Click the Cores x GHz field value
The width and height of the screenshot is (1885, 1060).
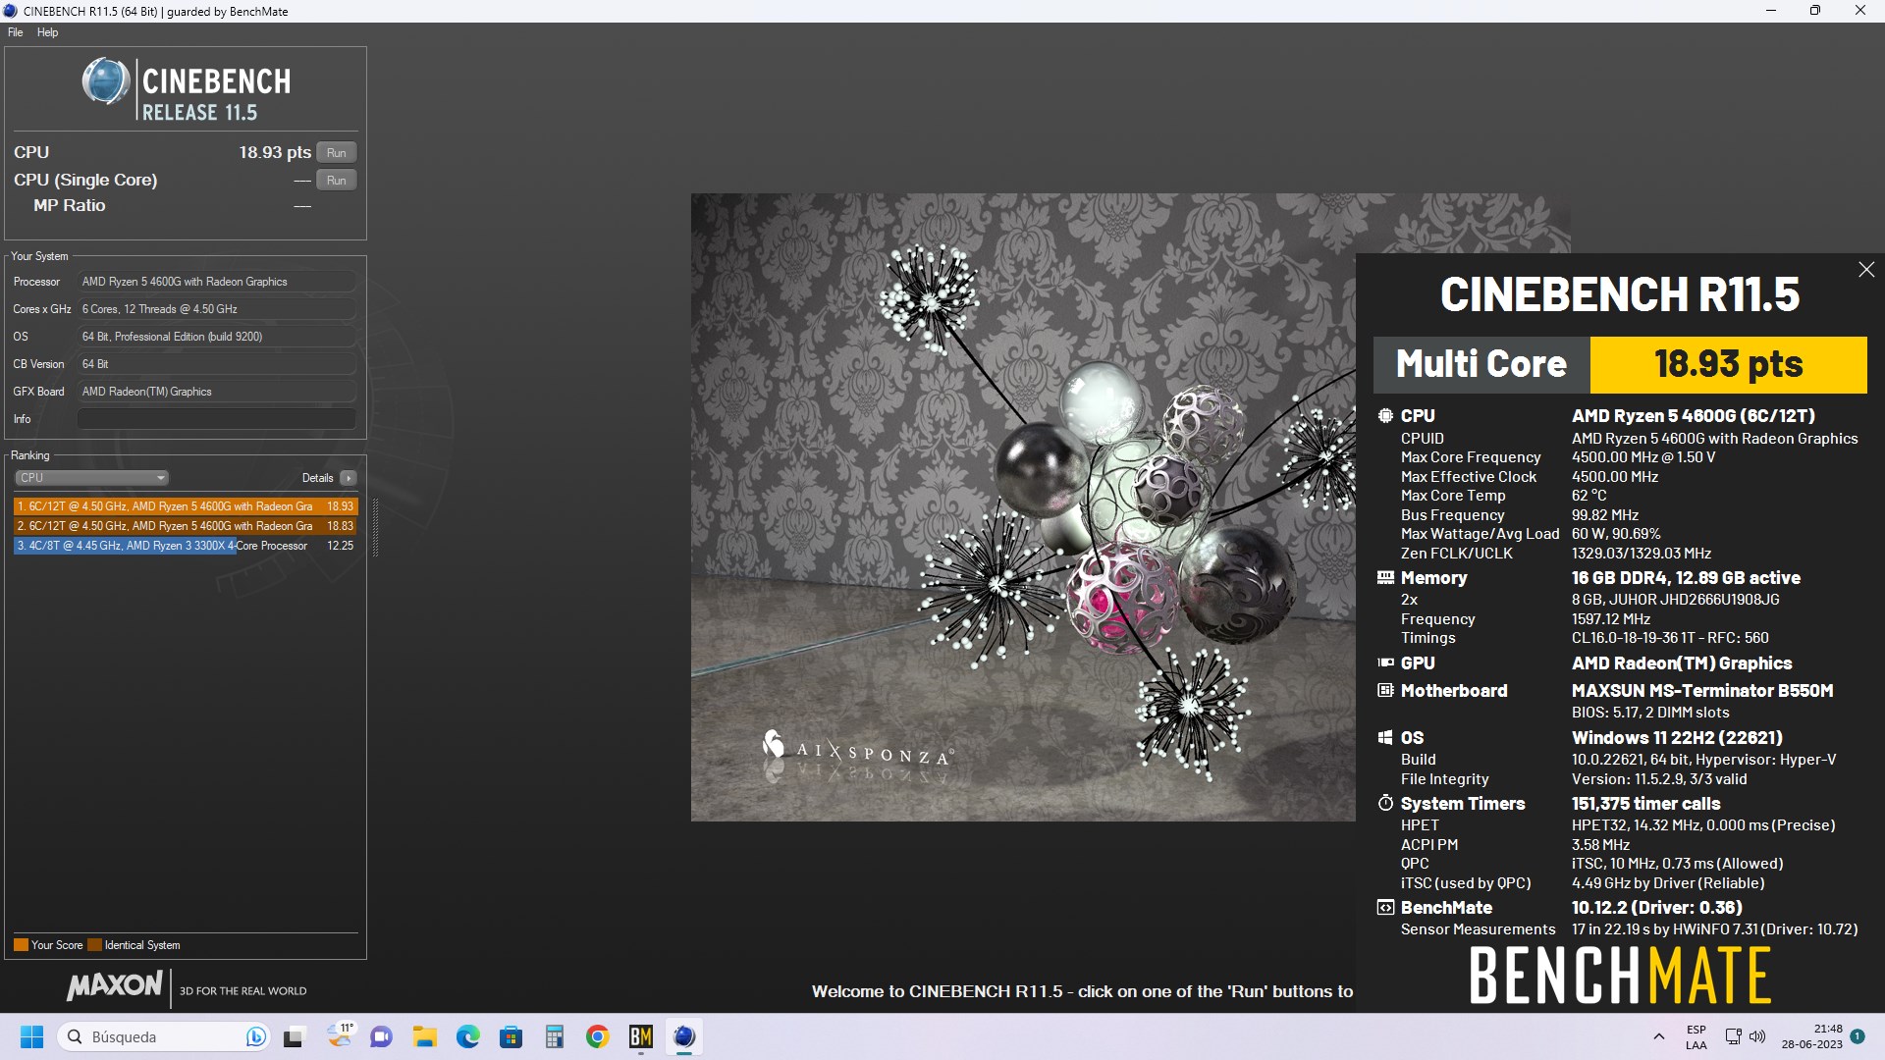tap(216, 309)
